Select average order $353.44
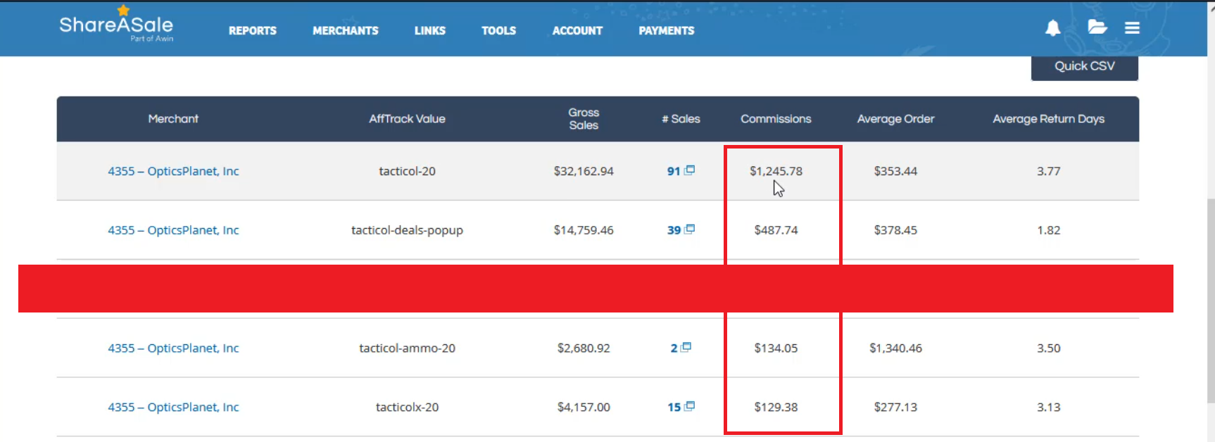1215x442 pixels. pos(895,171)
